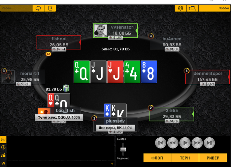This screenshot has width=231, height=167.
Task: Open the chat bubble icon
Action: [x=3, y=139]
